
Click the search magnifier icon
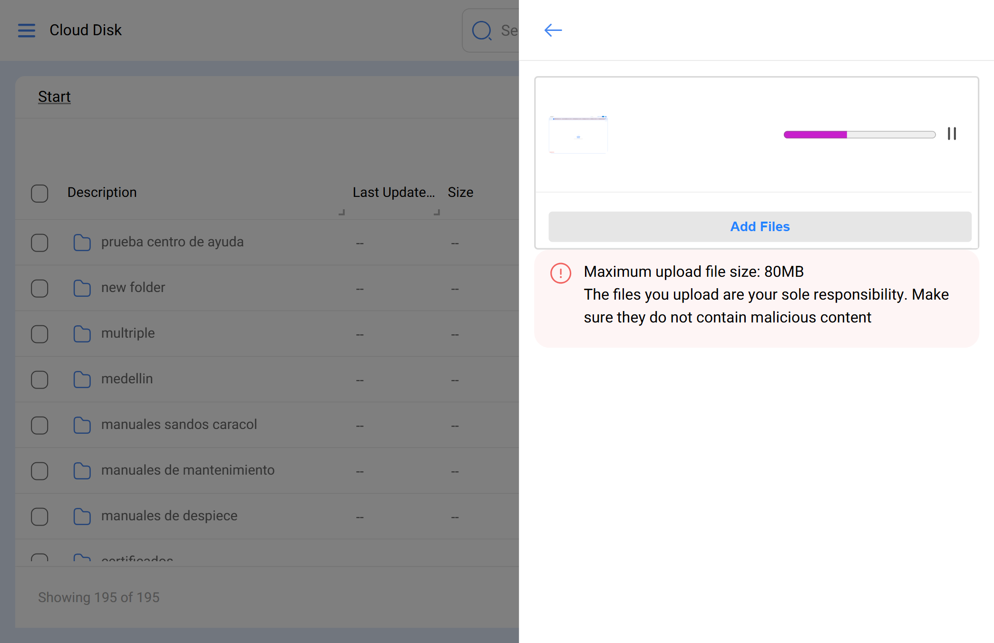(x=481, y=30)
